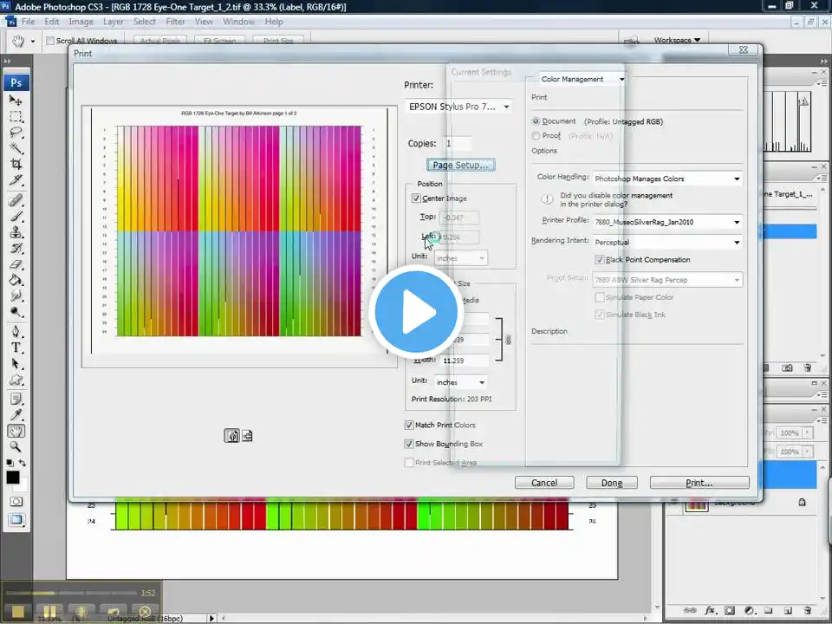Select the Lasso tool
Viewport: 832px width, 624px height.
(16, 132)
